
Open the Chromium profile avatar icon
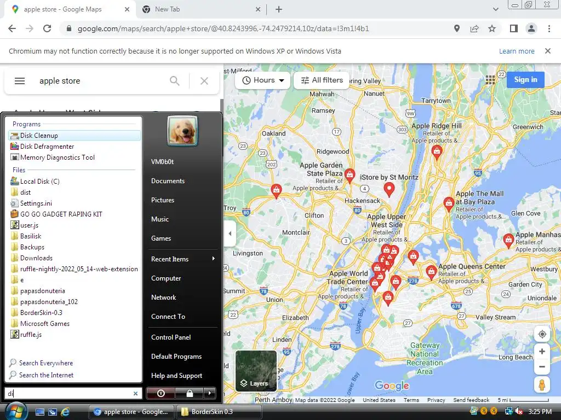531,28
